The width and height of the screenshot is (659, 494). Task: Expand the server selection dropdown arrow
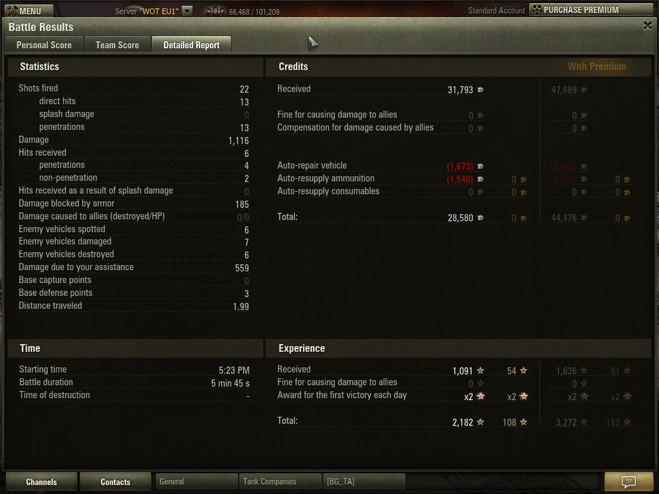187,10
